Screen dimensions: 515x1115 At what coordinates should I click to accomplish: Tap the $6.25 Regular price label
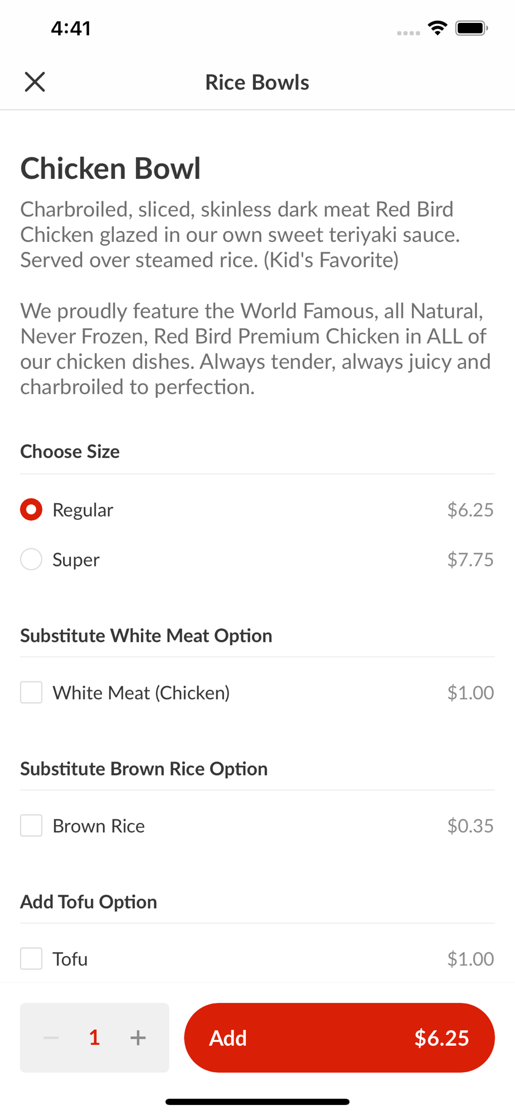[470, 510]
